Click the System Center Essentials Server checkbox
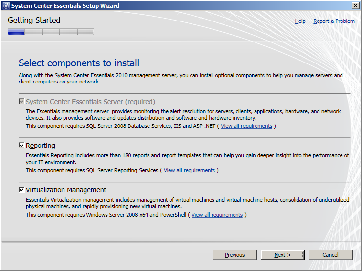 pos(21,102)
